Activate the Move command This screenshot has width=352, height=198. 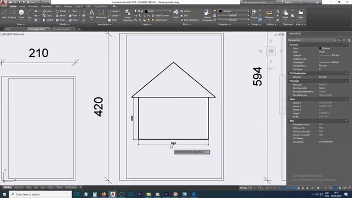click(47, 11)
